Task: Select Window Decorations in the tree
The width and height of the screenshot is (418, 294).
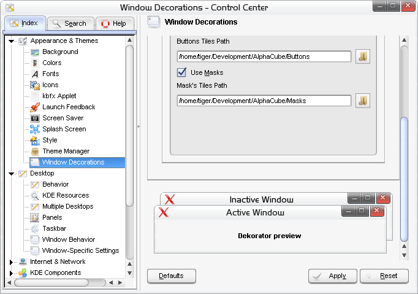Action: (77, 163)
